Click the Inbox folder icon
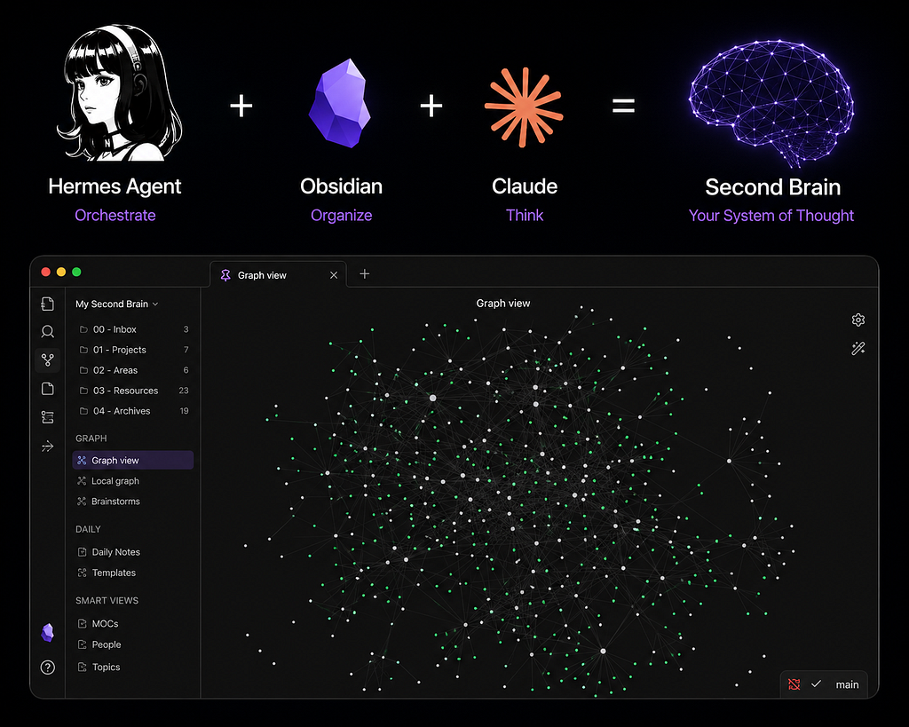 coord(83,329)
